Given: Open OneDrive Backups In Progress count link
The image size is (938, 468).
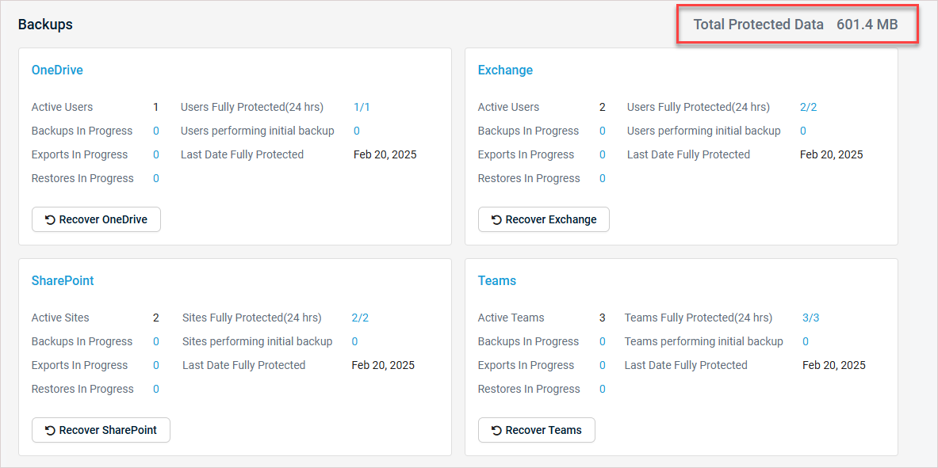Looking at the screenshot, I should click(x=156, y=131).
